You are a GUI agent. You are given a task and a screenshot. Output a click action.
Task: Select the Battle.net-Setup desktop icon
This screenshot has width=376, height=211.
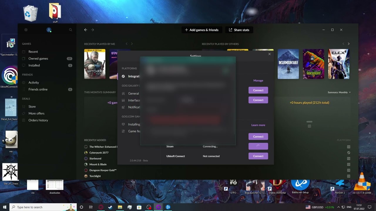(x=300, y=186)
